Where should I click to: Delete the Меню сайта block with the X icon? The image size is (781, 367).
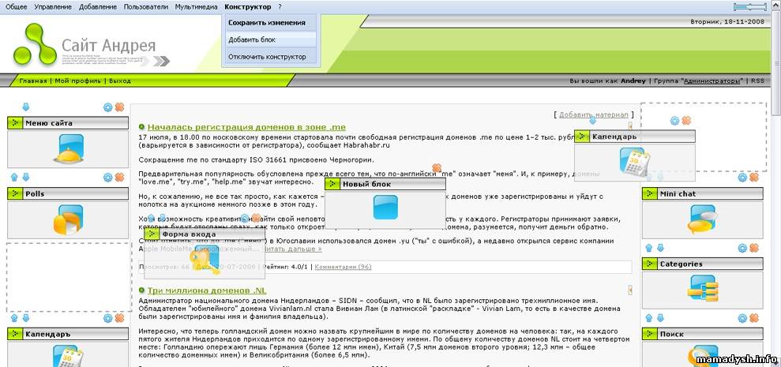click(x=119, y=107)
